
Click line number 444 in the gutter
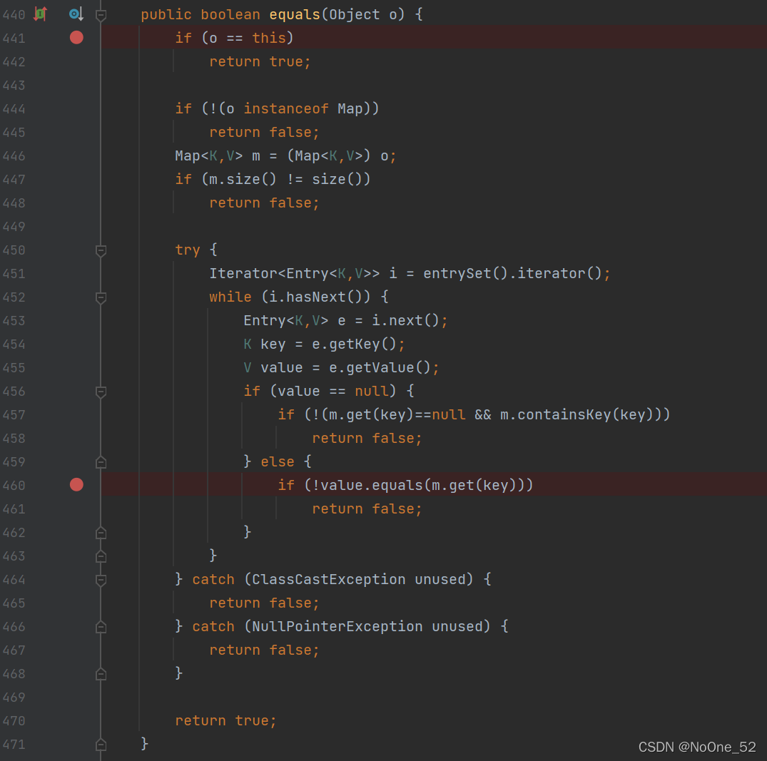click(14, 109)
